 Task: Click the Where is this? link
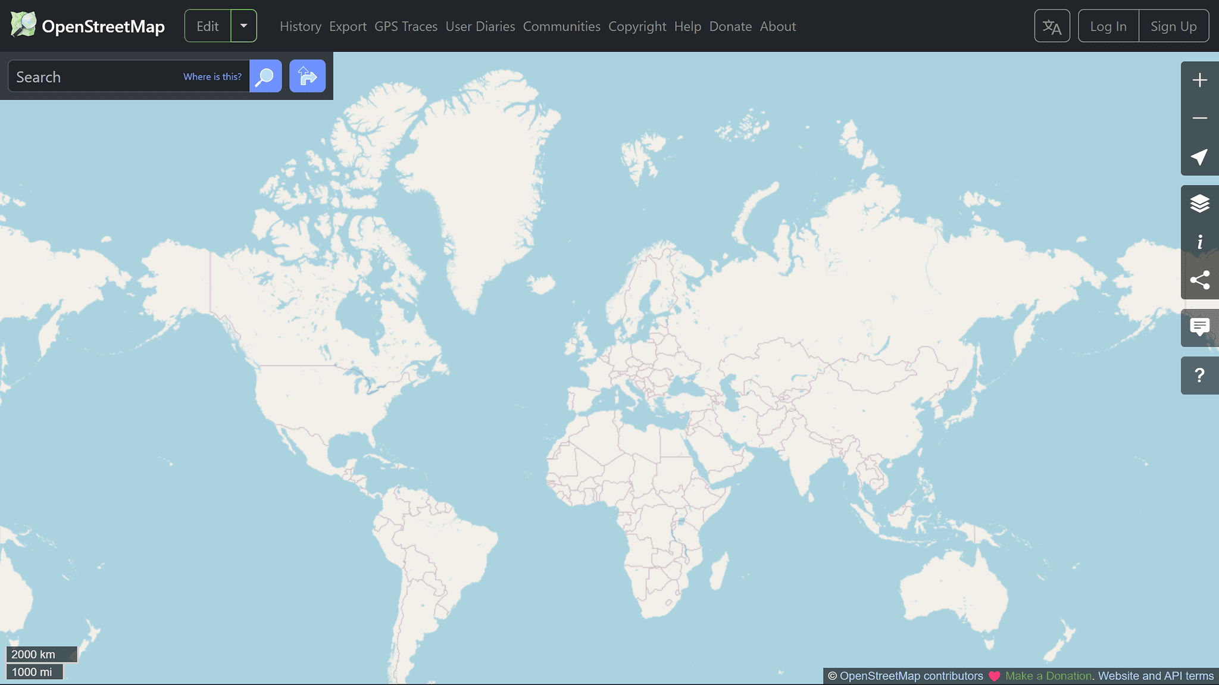click(x=212, y=77)
